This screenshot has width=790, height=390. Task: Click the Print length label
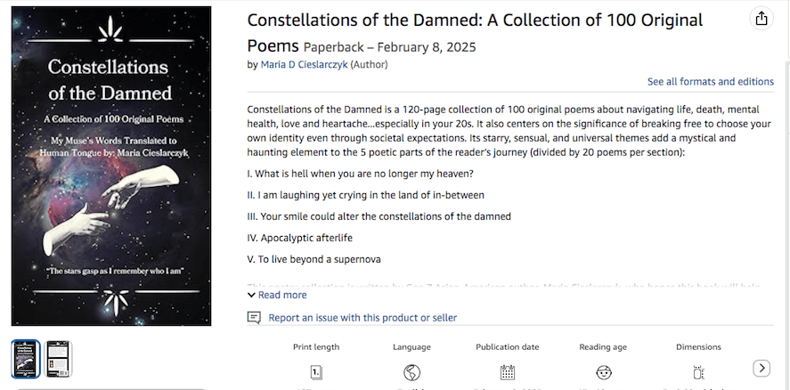(316, 347)
